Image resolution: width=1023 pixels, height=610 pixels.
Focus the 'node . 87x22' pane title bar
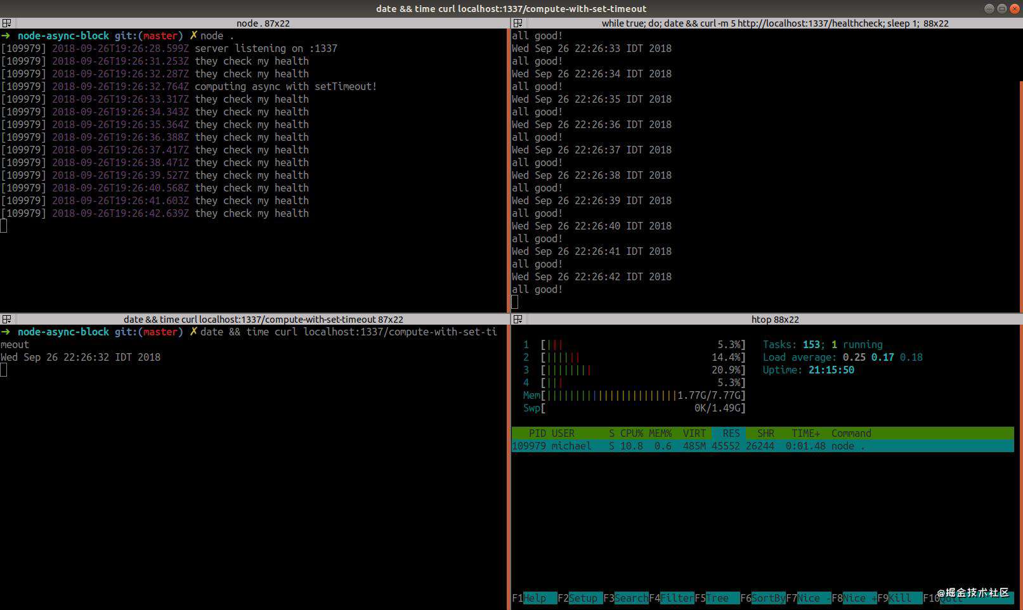263,23
